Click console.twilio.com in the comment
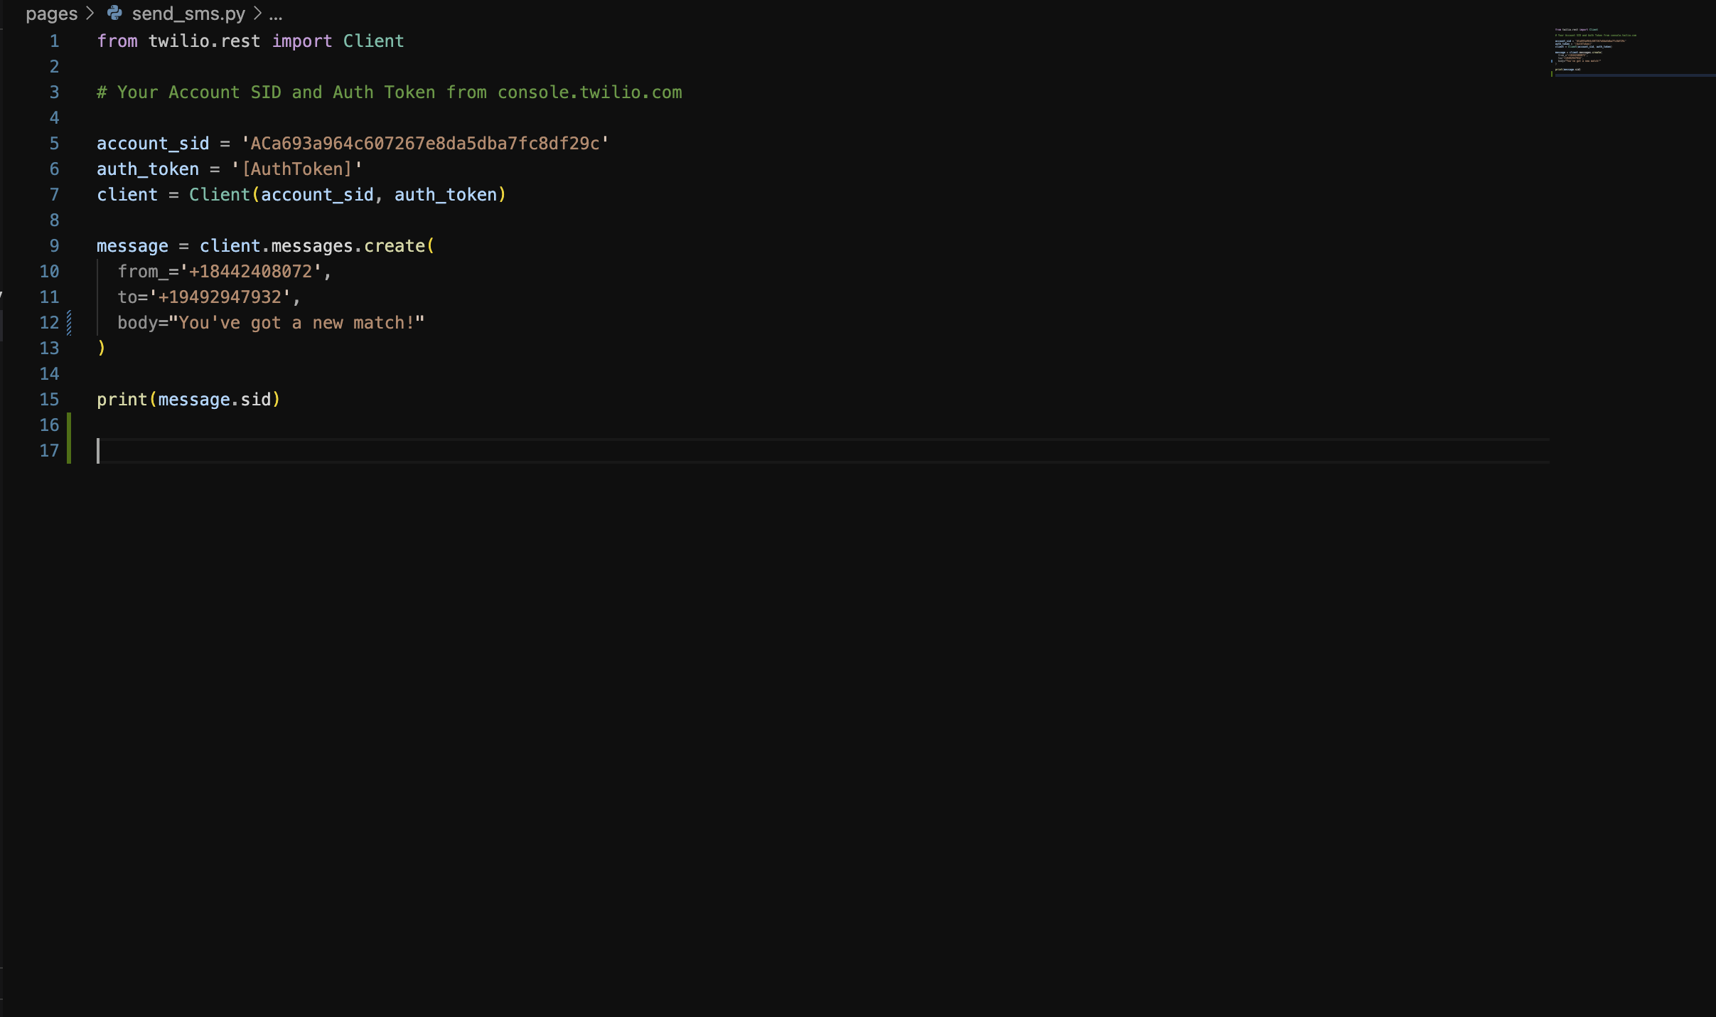 [589, 92]
